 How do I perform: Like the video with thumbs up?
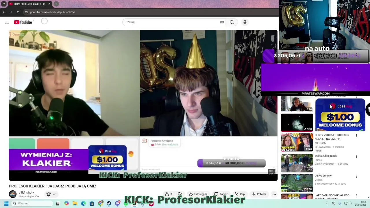pyautogui.click(x=169, y=194)
